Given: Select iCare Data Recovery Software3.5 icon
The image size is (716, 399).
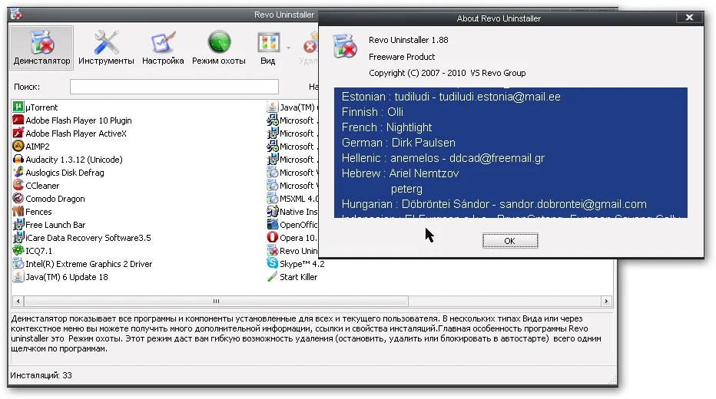Looking at the screenshot, I should click(x=18, y=238).
